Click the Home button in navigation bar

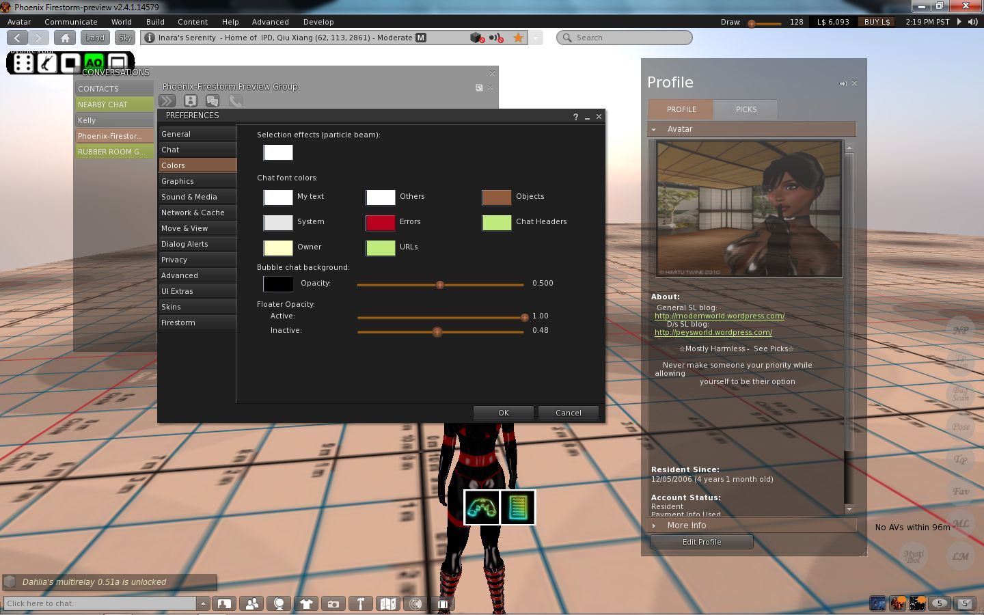point(65,38)
